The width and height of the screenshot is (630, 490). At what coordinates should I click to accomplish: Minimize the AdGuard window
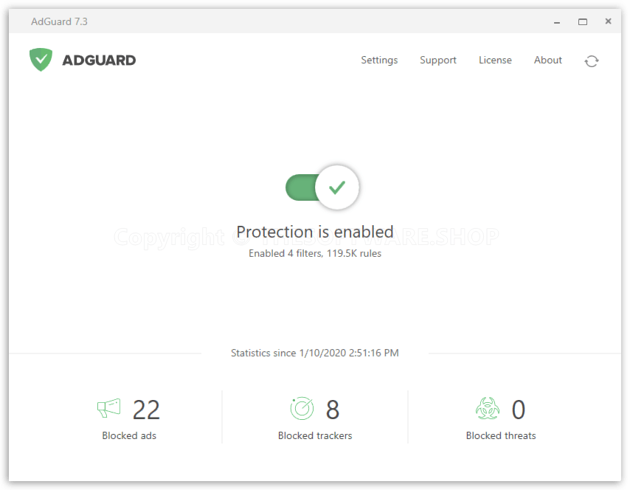557,21
